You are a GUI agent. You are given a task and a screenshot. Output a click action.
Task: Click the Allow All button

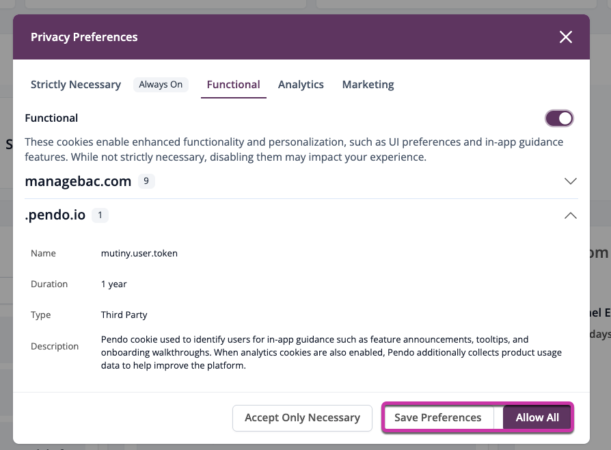point(537,418)
